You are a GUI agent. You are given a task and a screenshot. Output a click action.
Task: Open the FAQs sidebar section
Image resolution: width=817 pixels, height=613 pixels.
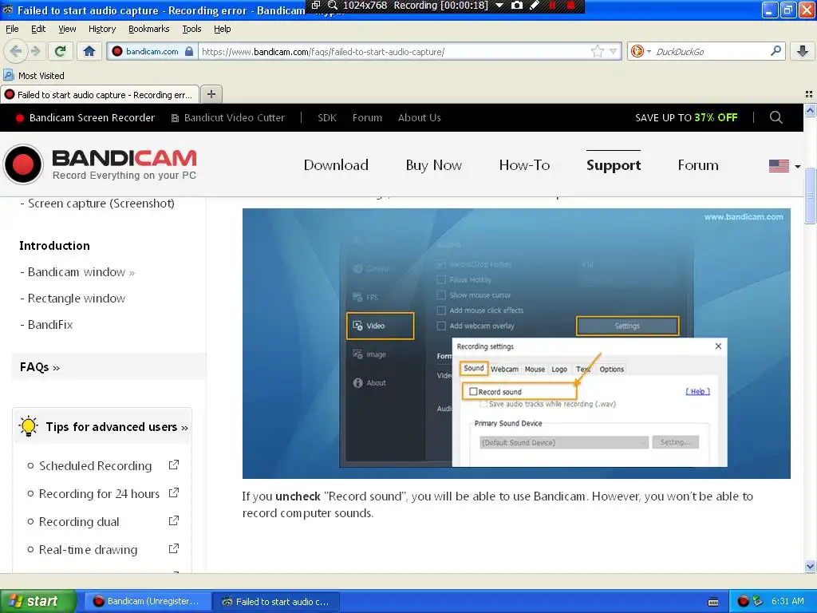tap(40, 367)
